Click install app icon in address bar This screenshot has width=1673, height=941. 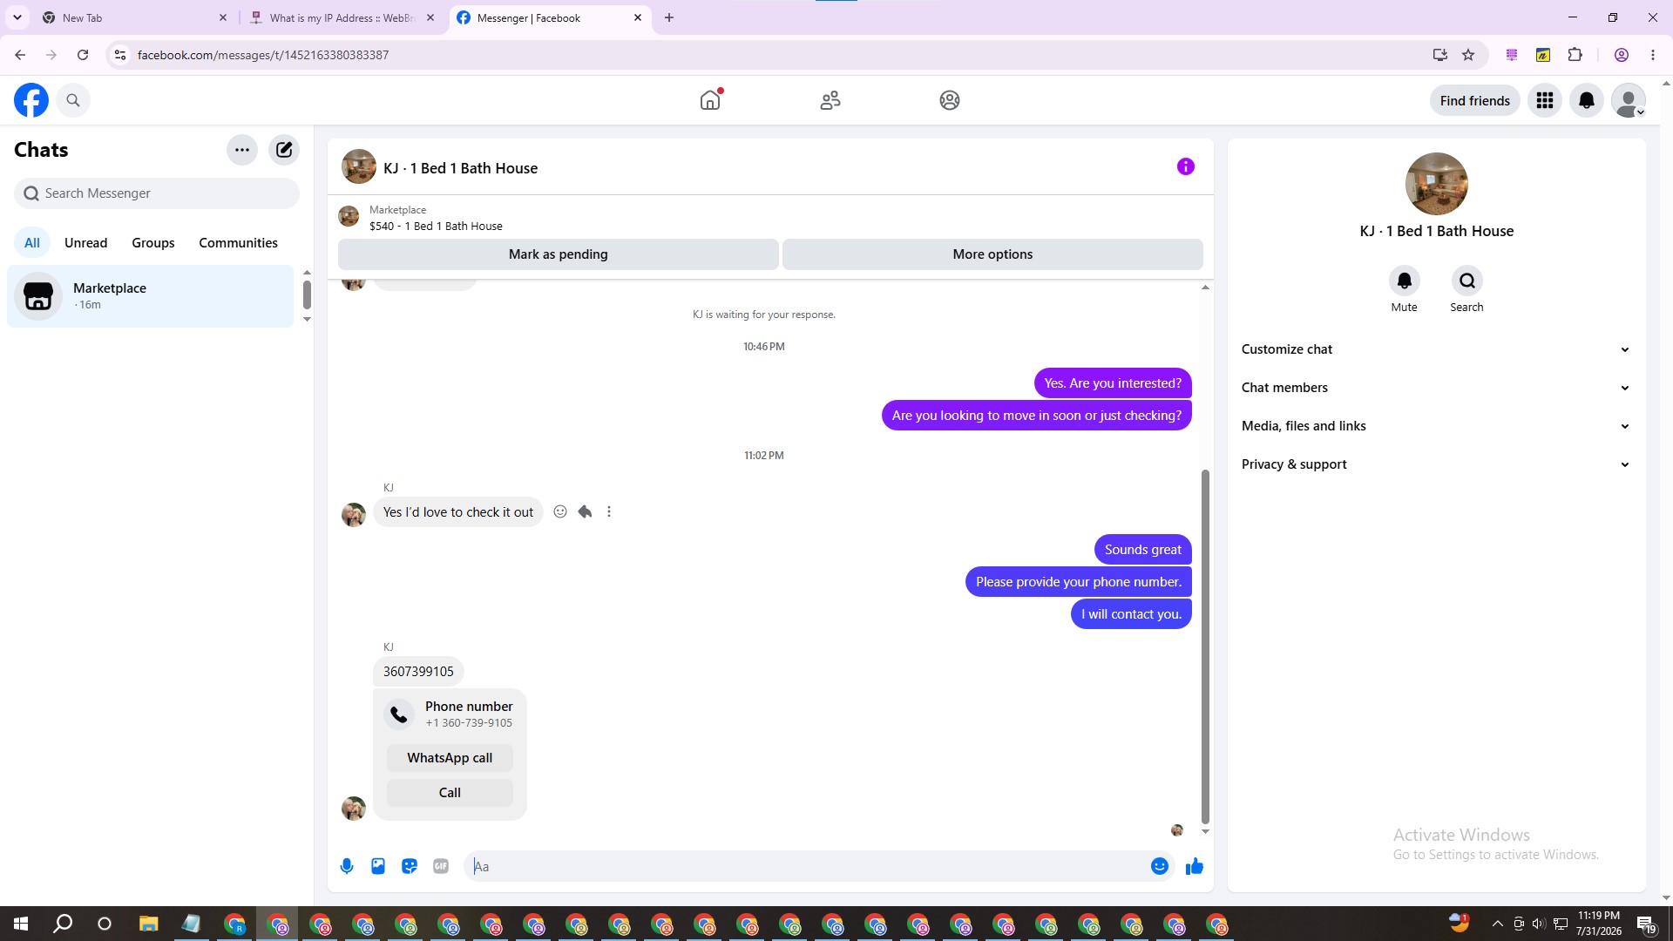(1440, 55)
